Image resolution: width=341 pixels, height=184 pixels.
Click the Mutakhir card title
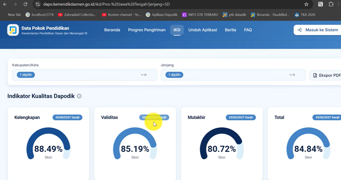point(196,117)
